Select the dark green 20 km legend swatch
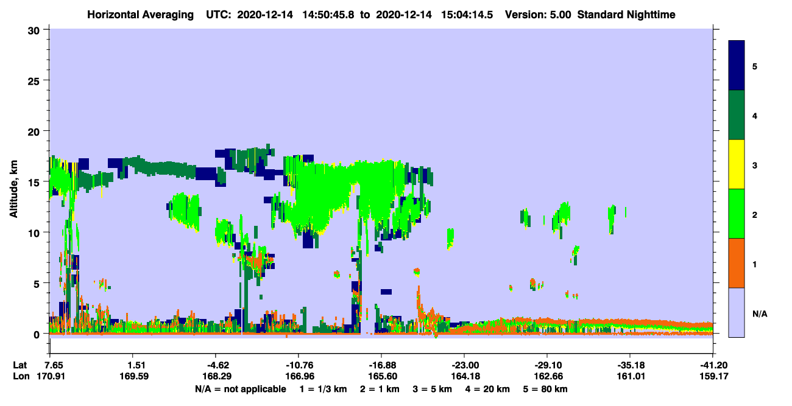 tap(737, 115)
